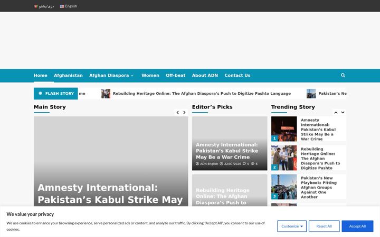380x237 pixels.
Task: Expand the Afghan Diaspora submenu arrow
Action: (132, 75)
